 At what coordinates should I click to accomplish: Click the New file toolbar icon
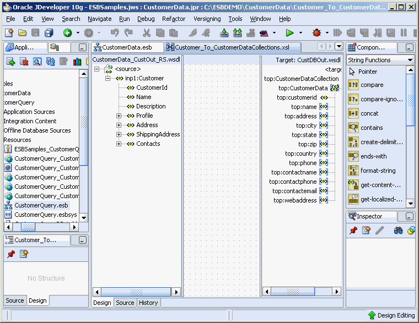click(x=9, y=33)
